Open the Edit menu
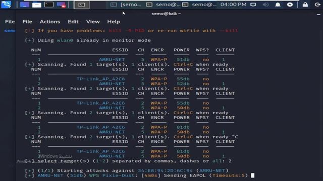 pyautogui.click(x=73, y=22)
